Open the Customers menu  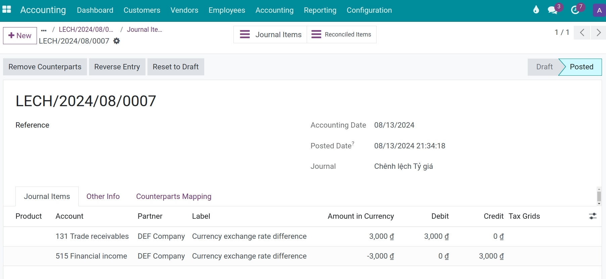coord(142,10)
